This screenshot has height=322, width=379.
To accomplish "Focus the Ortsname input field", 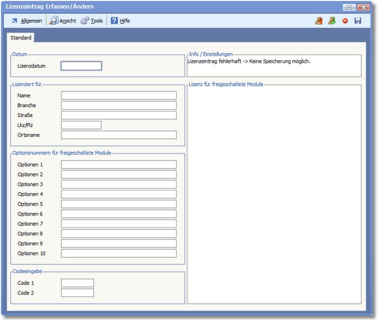I will tap(118, 135).
